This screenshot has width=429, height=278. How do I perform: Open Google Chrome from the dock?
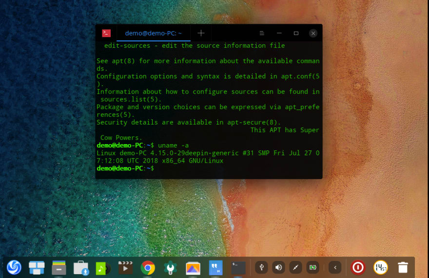pos(148,268)
